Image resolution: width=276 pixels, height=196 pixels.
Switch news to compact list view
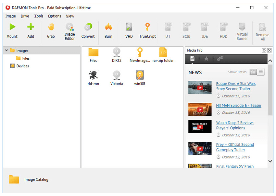261,72
